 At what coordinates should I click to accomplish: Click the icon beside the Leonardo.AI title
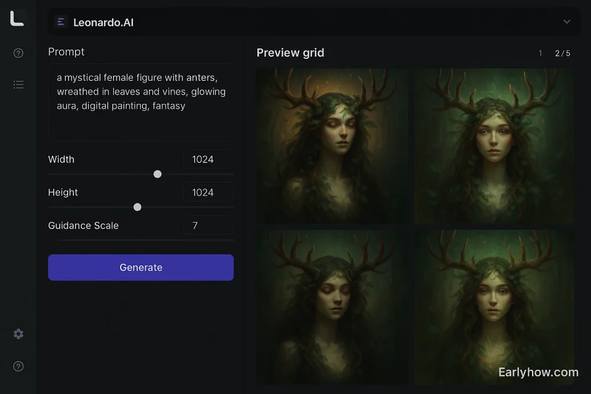click(61, 22)
